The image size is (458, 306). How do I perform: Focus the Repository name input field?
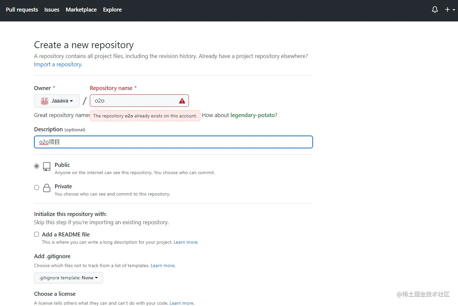click(x=139, y=101)
